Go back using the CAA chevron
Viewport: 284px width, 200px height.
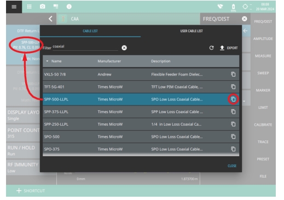50,19
